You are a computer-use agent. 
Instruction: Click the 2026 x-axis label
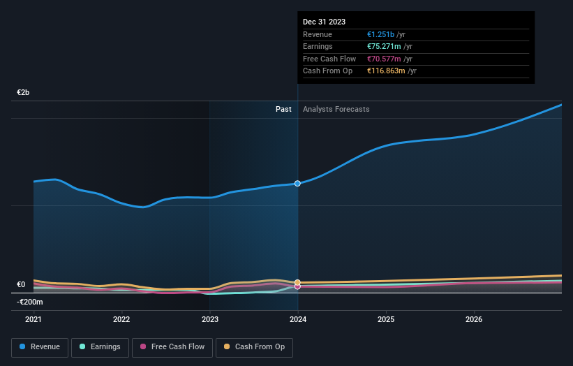474,319
